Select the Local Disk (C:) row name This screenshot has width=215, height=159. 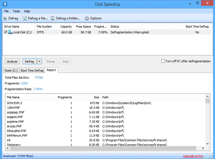tap(22, 32)
